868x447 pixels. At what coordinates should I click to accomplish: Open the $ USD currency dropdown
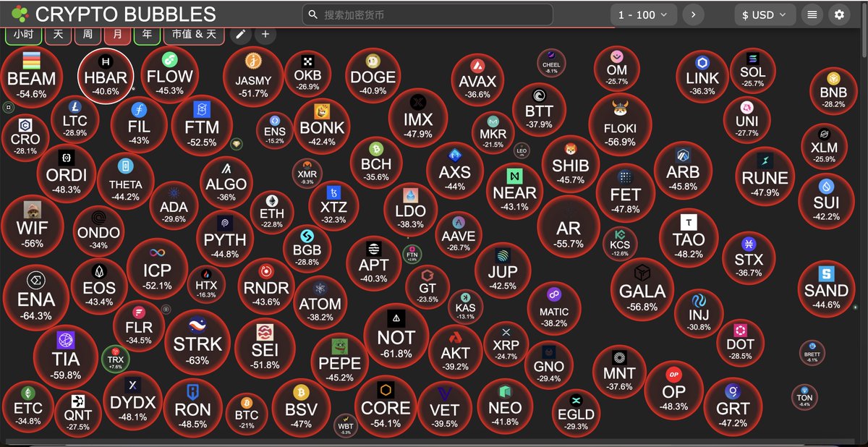tap(765, 14)
